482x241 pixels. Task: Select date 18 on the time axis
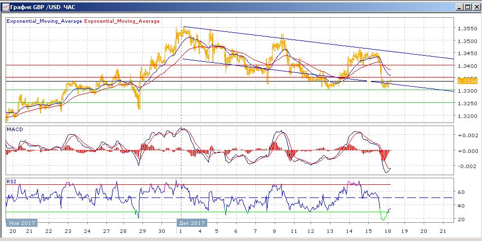coord(386,231)
